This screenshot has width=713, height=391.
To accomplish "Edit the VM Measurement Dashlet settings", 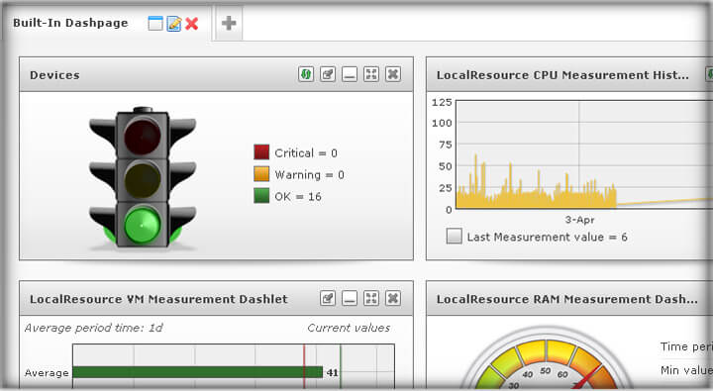I will tap(328, 298).
